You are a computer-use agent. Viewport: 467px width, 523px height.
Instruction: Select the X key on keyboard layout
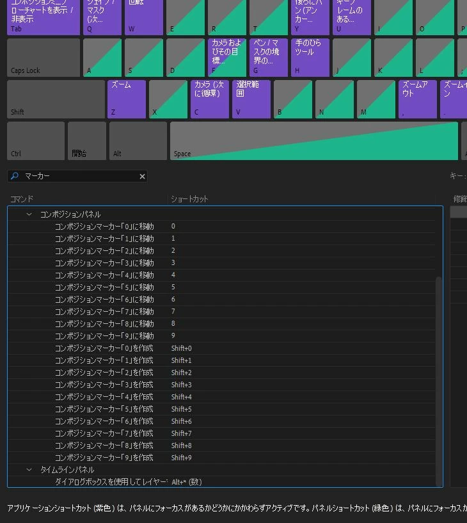click(x=168, y=99)
